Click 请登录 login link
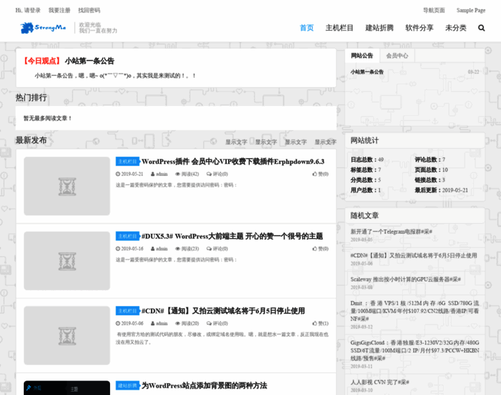 coord(32,11)
